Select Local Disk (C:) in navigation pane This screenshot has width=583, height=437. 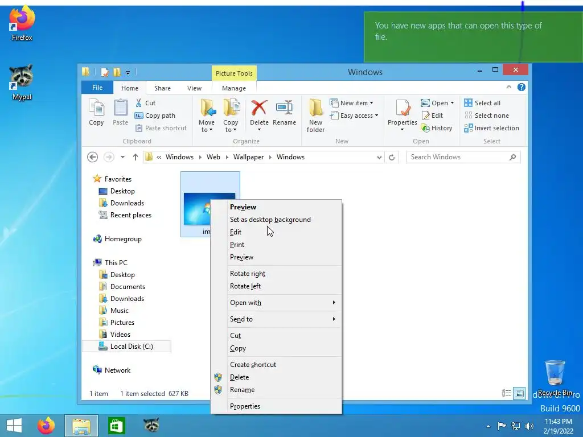126,347
